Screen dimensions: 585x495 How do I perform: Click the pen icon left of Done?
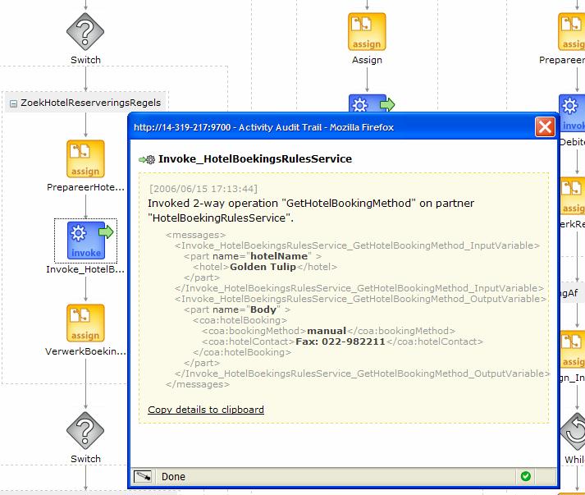point(143,476)
